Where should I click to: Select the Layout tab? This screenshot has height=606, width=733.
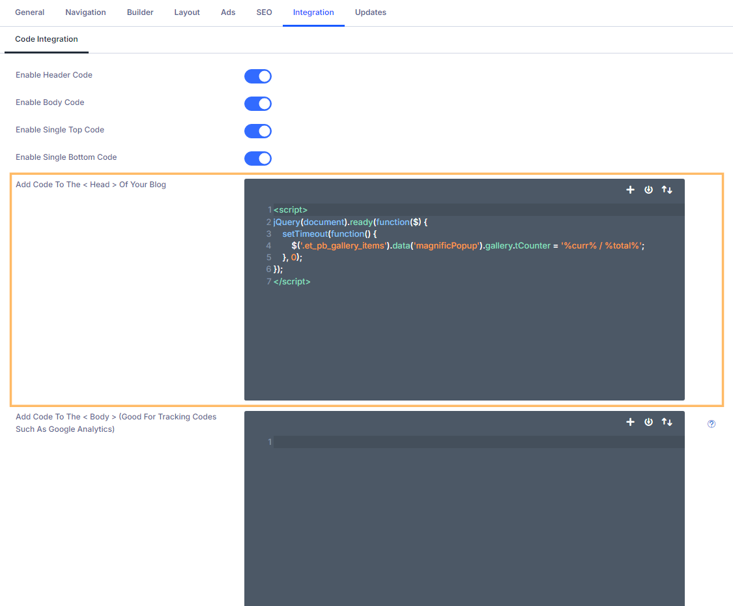[187, 12]
